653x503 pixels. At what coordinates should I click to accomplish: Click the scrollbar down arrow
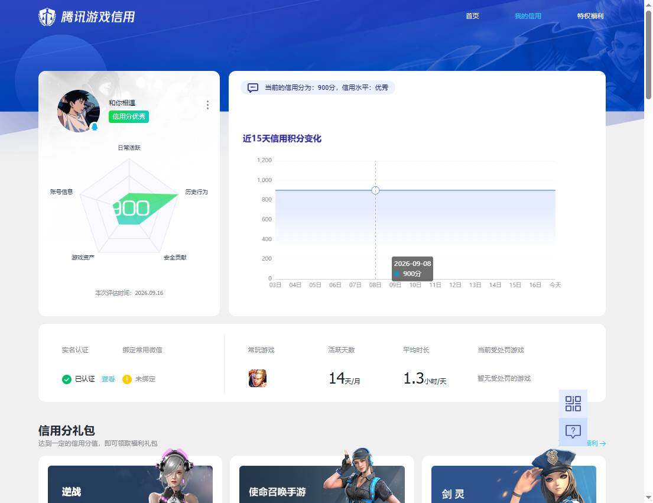pyautogui.click(x=648, y=498)
